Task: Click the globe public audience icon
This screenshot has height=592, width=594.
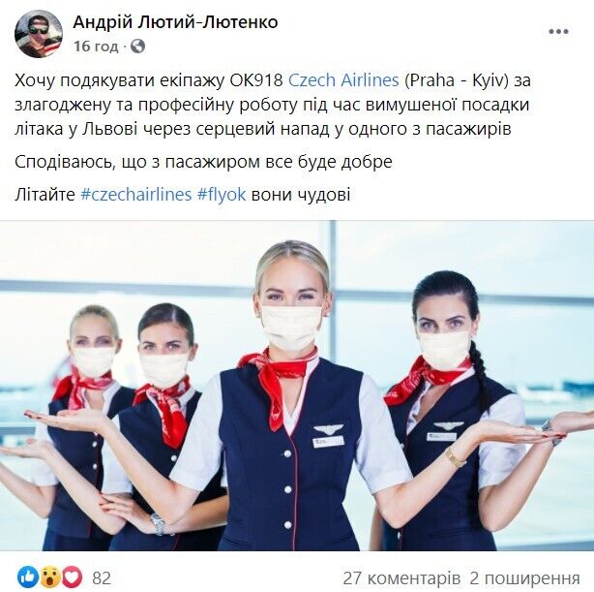Action: click(138, 47)
